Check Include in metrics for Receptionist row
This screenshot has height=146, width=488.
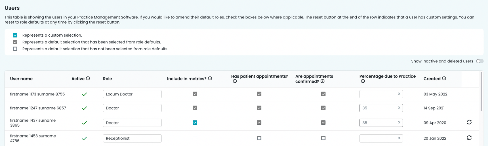click(x=195, y=138)
